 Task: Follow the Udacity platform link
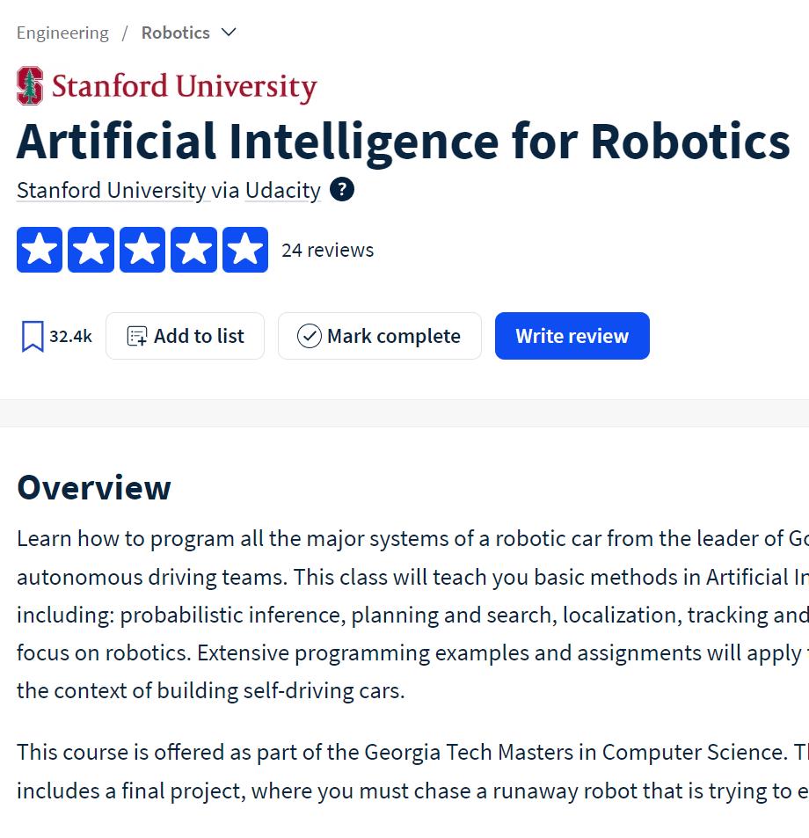[x=282, y=191]
